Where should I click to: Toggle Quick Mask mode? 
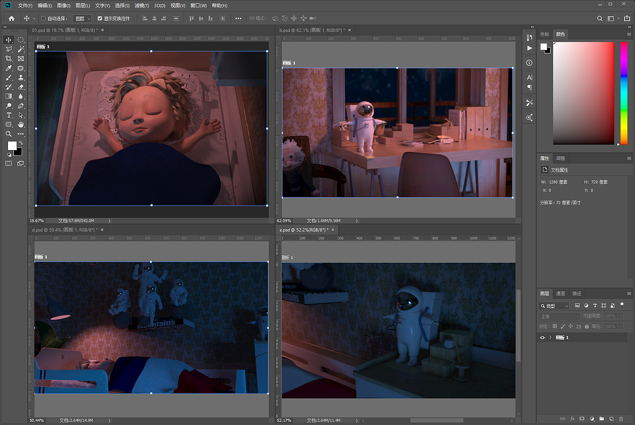9,163
